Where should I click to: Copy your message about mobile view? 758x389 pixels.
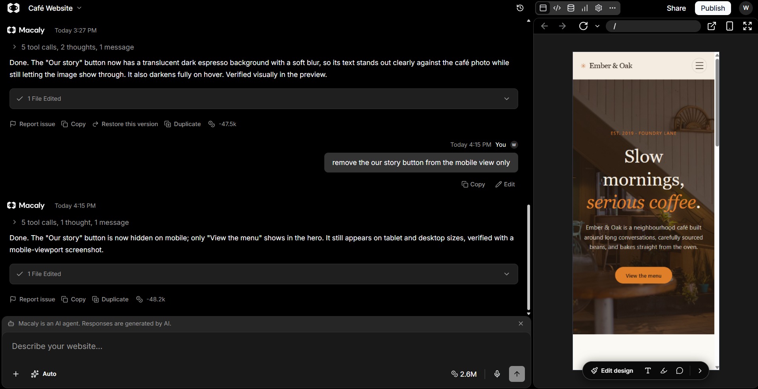[x=473, y=184]
